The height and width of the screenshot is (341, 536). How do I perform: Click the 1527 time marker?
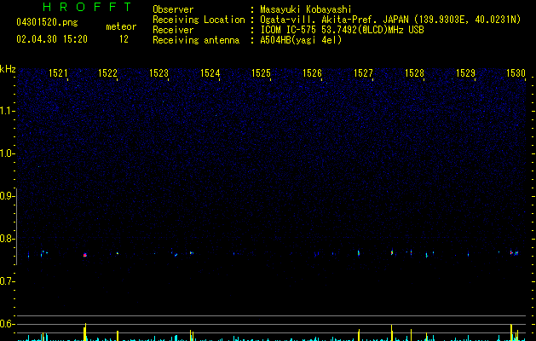coord(363,73)
